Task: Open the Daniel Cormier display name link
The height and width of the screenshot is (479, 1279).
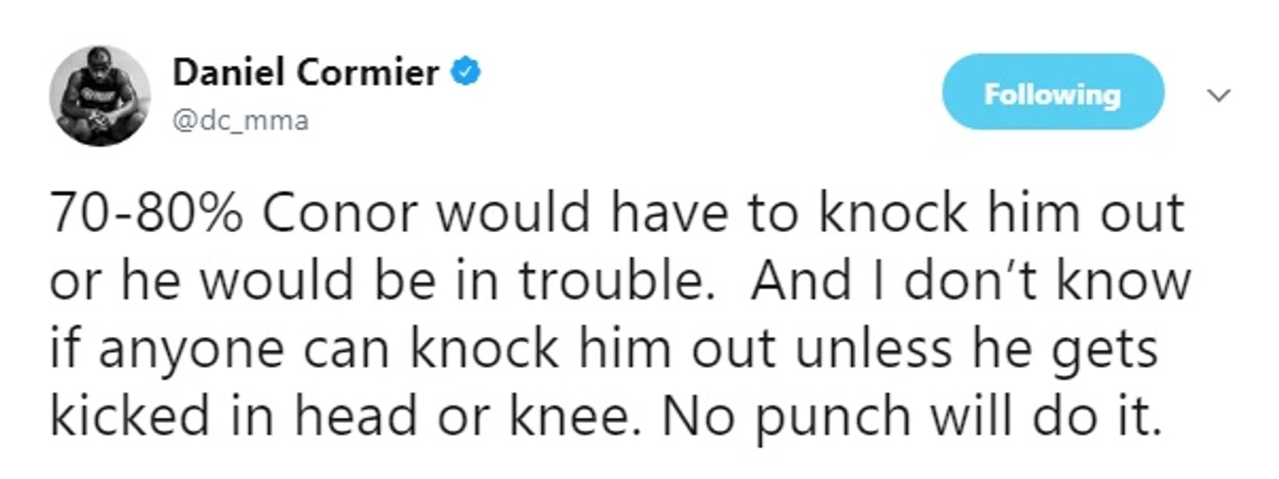Action: click(x=306, y=74)
